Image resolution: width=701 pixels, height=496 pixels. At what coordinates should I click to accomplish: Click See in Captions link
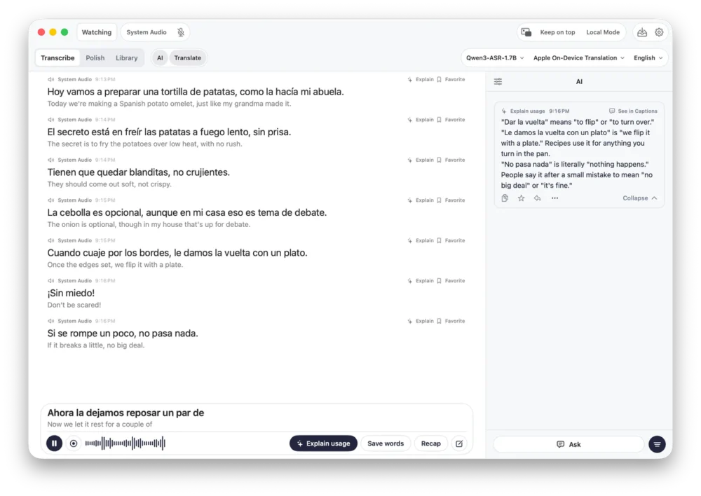point(633,111)
